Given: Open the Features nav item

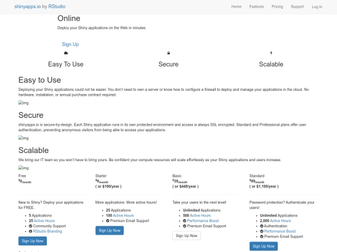Looking at the screenshot, I should pos(256,7).
